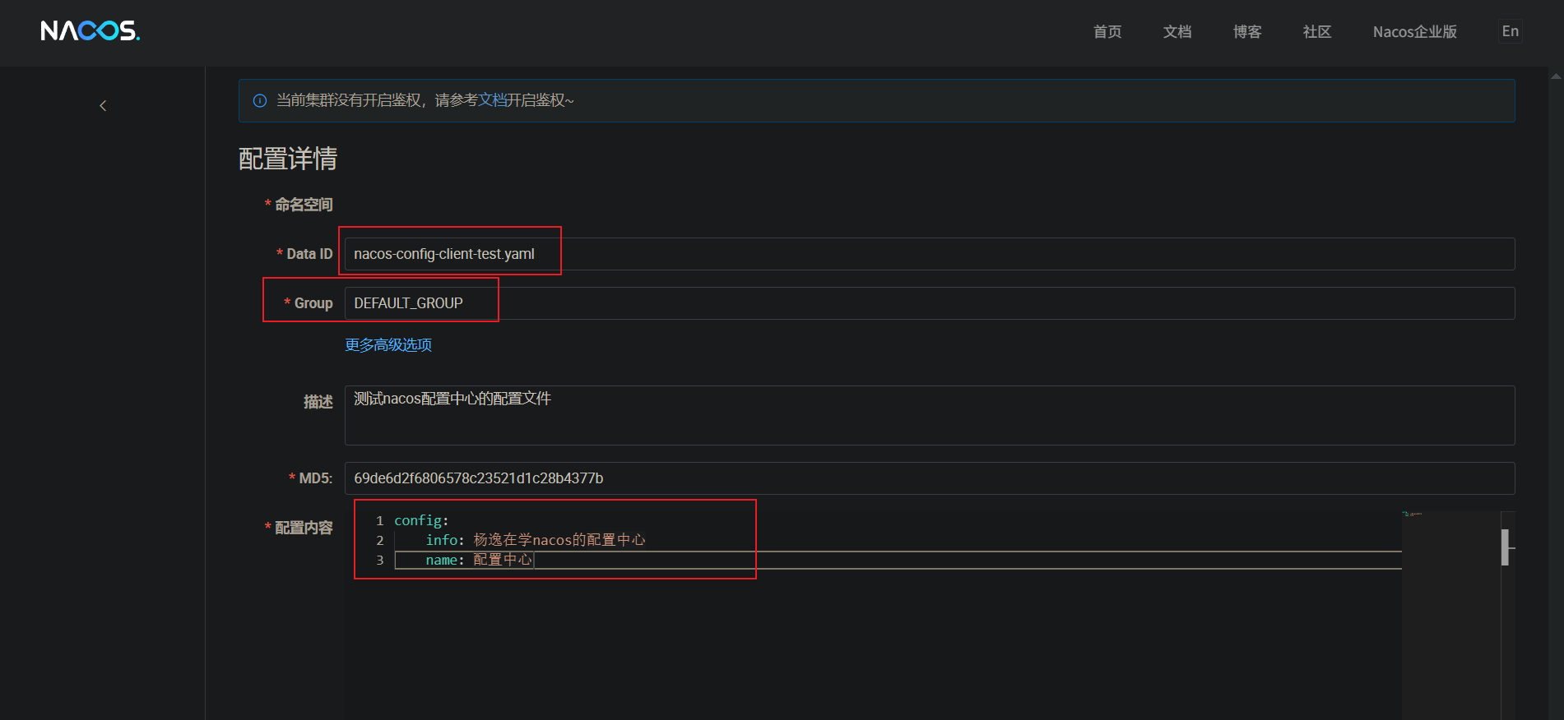This screenshot has width=1564, height=720.
Task: Click the info icon in the auth notice
Action: (x=260, y=101)
